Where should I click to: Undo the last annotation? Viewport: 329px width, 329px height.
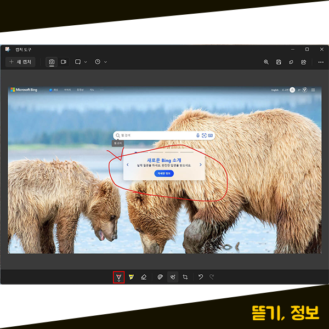click(201, 277)
